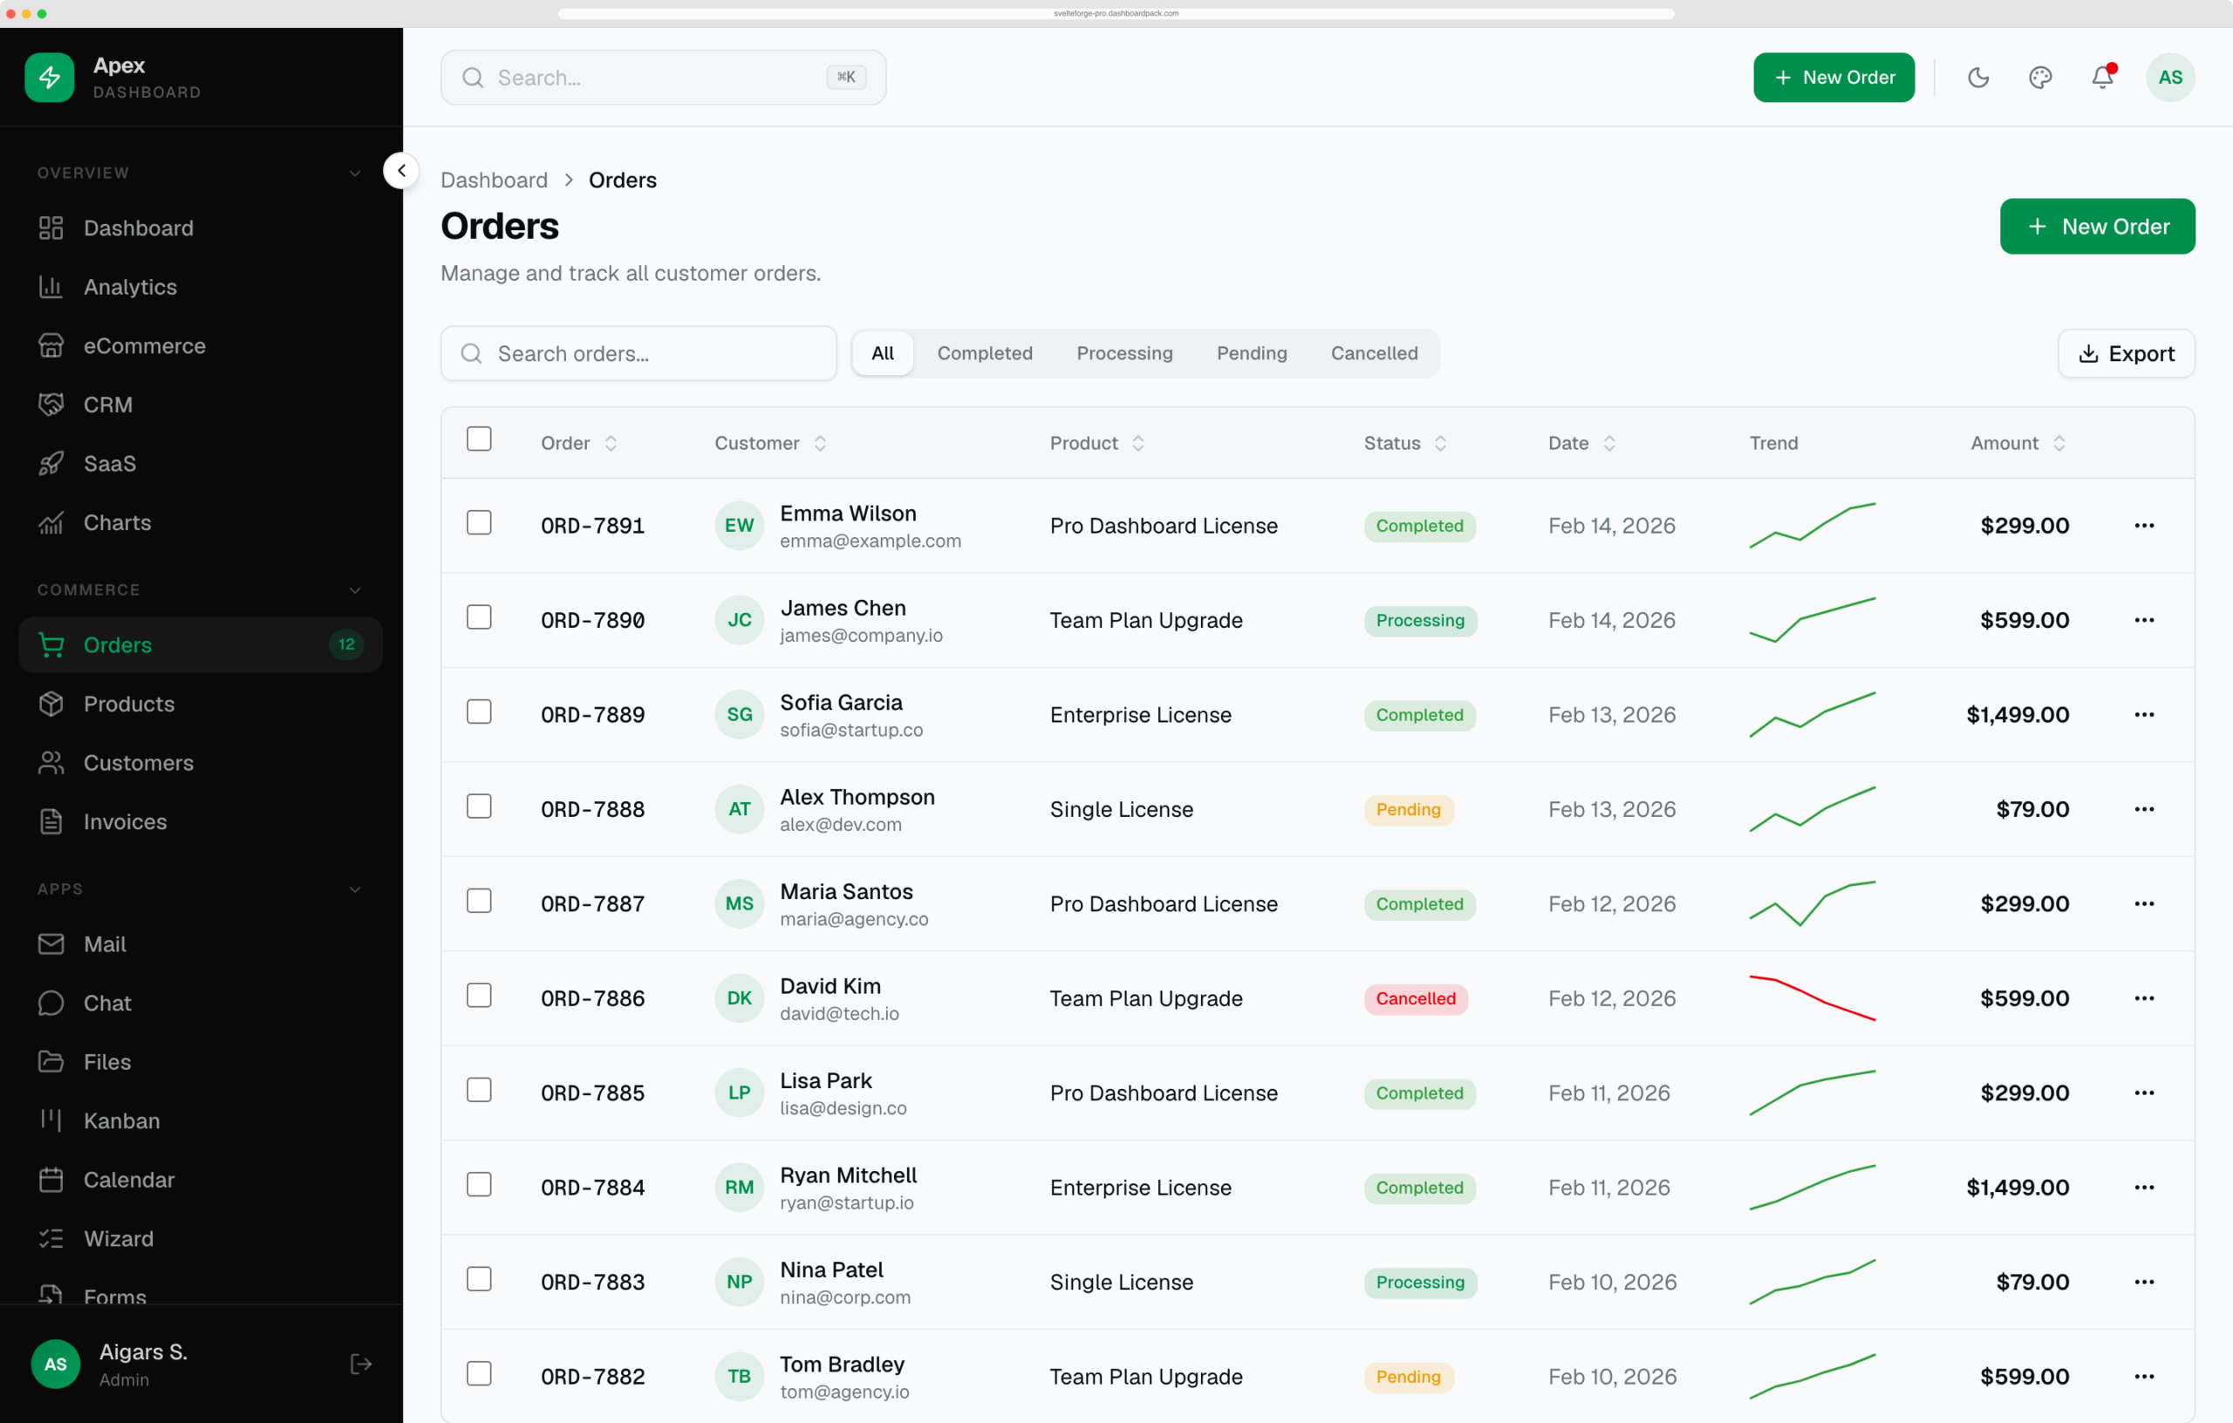Open the CRM page
This screenshot has width=2233, height=1423.
point(201,405)
